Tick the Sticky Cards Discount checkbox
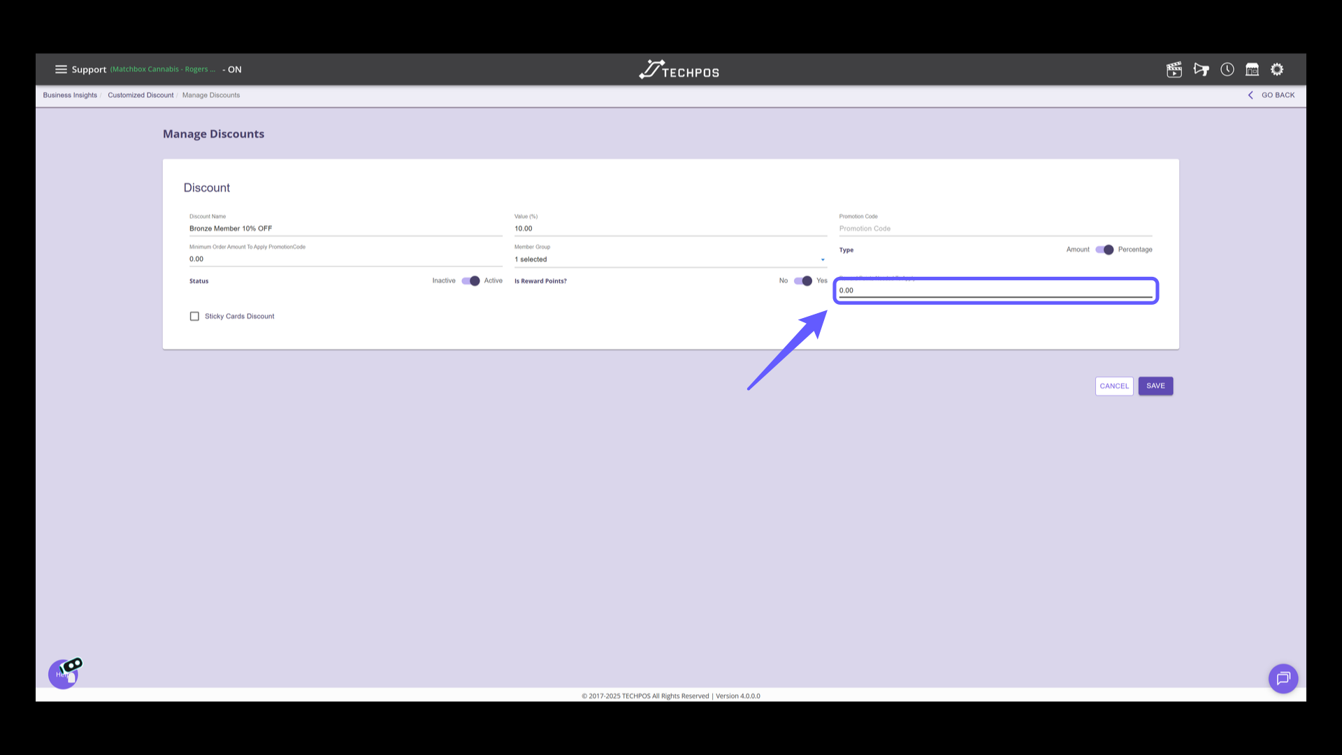 pyautogui.click(x=194, y=317)
